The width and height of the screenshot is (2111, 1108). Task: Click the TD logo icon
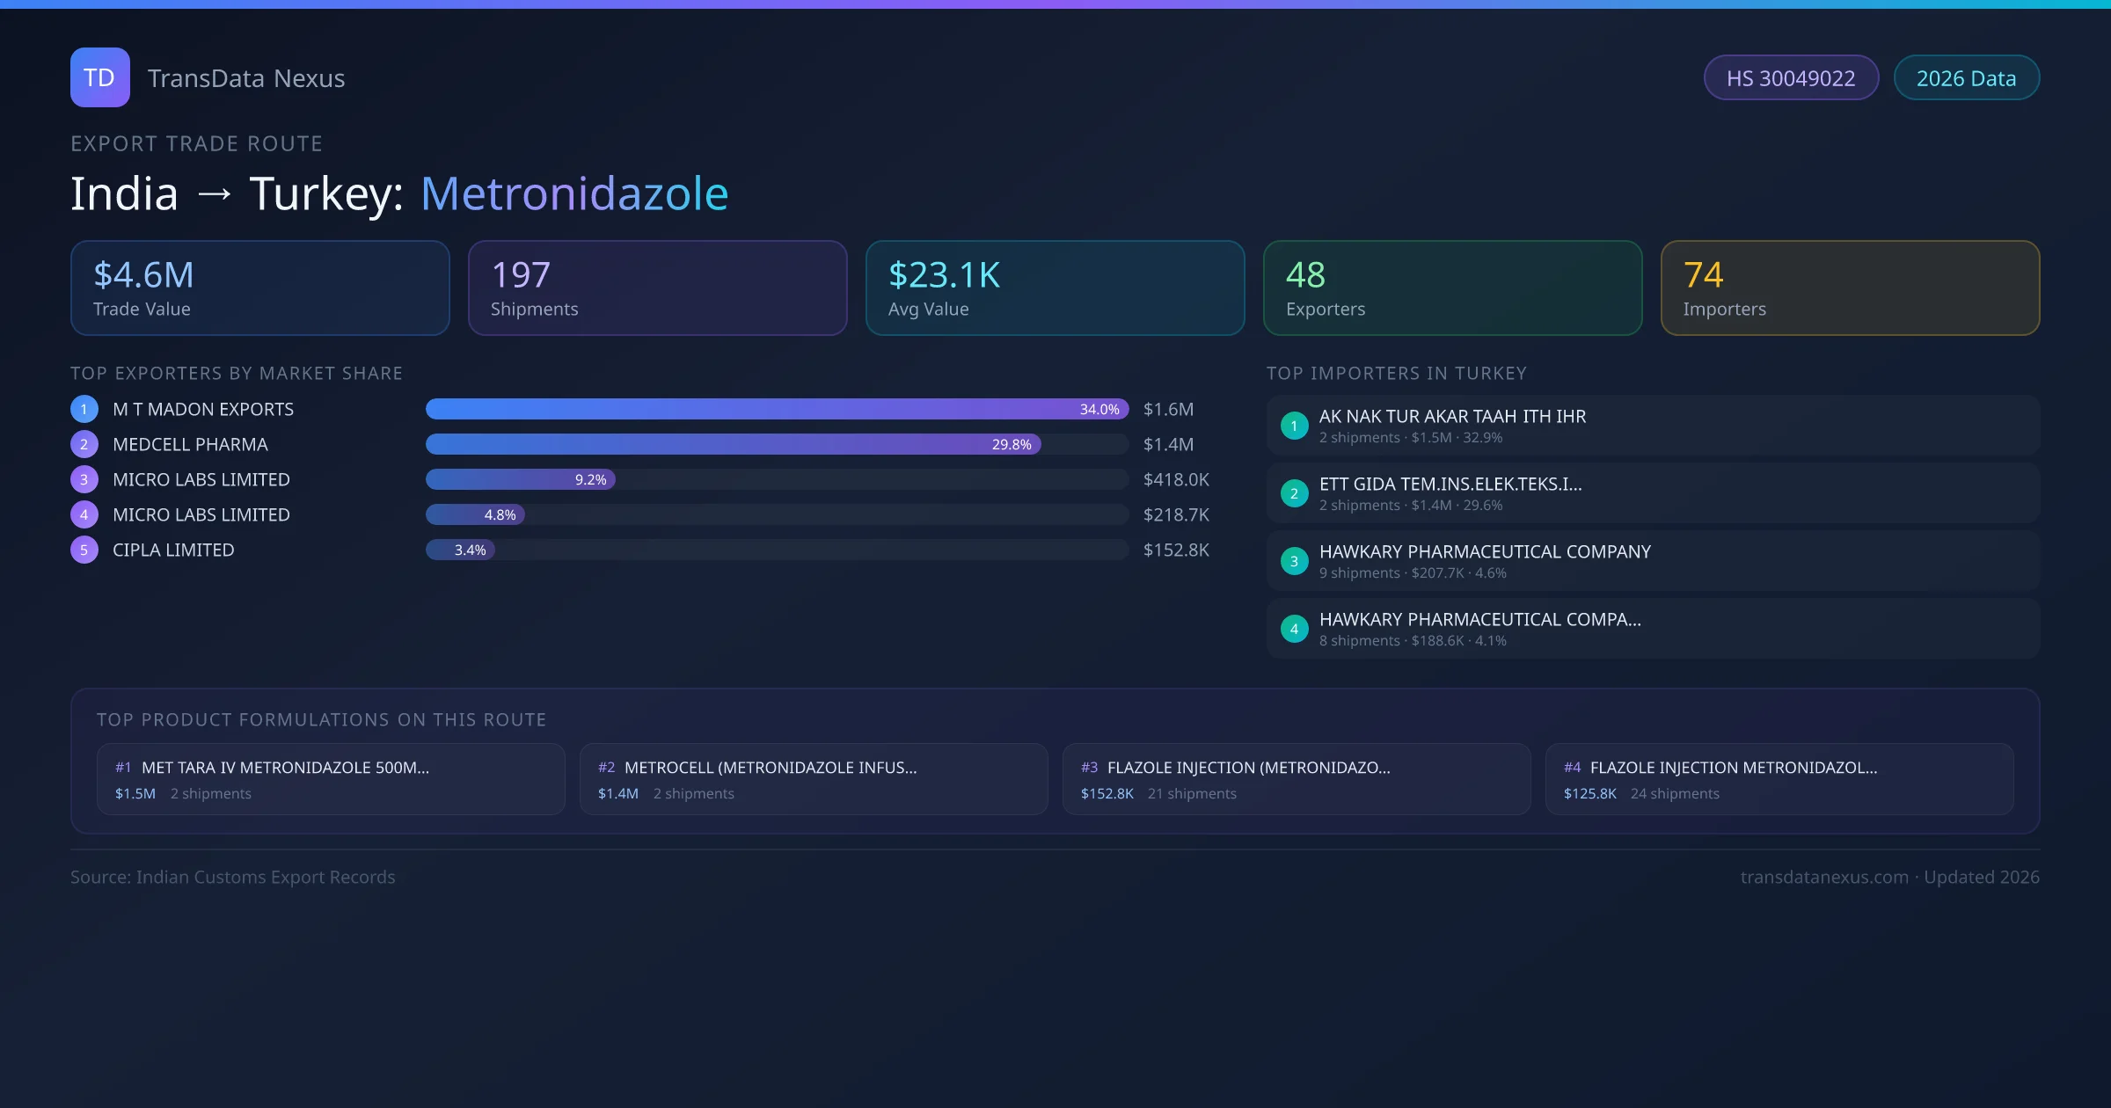tap(99, 77)
